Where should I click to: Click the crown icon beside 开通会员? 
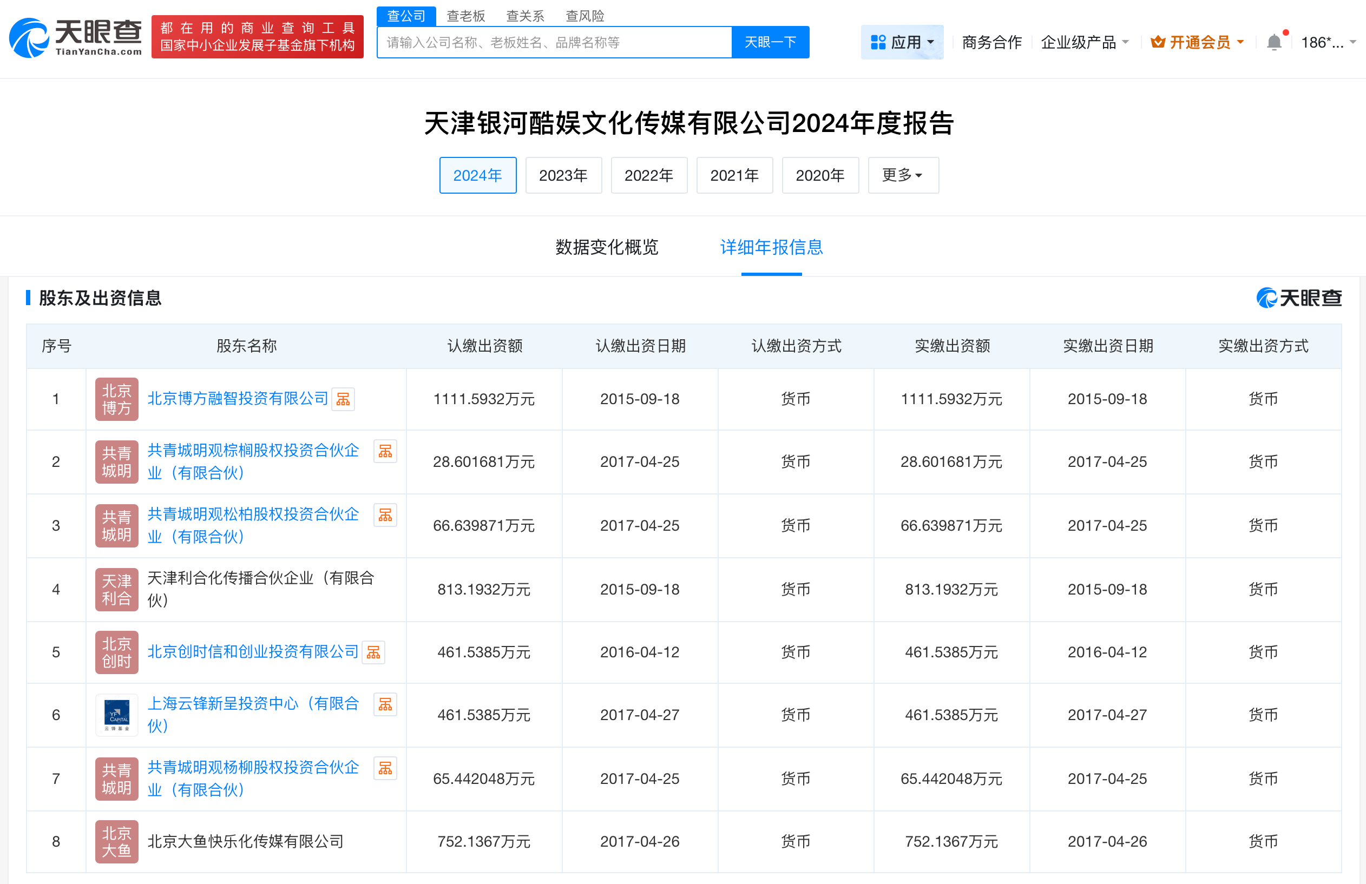click(1157, 41)
